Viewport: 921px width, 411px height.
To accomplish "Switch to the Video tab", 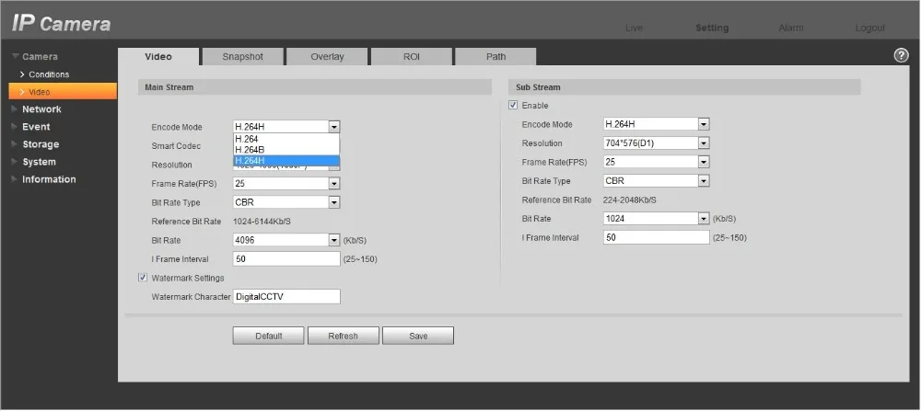I will [158, 57].
